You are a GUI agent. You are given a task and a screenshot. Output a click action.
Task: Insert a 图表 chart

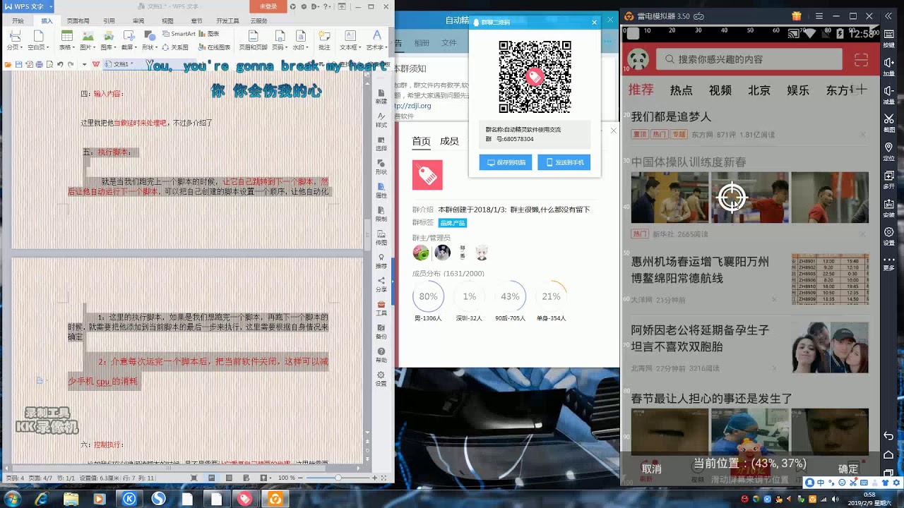point(209,33)
